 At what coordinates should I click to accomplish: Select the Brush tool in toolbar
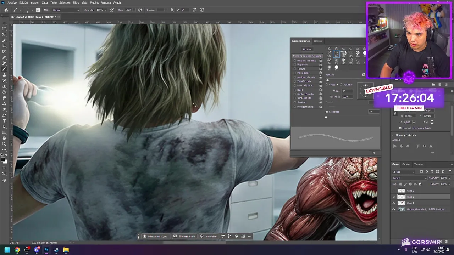[x=4, y=69]
